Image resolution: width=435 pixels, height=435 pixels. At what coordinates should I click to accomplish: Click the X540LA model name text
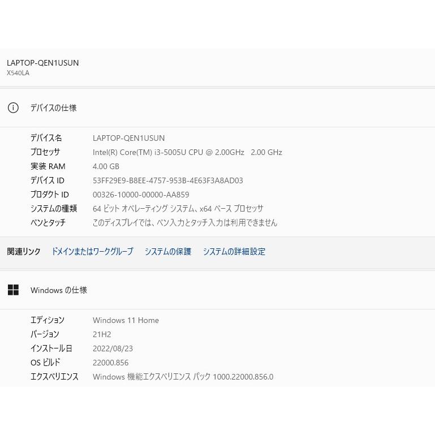click(x=18, y=73)
